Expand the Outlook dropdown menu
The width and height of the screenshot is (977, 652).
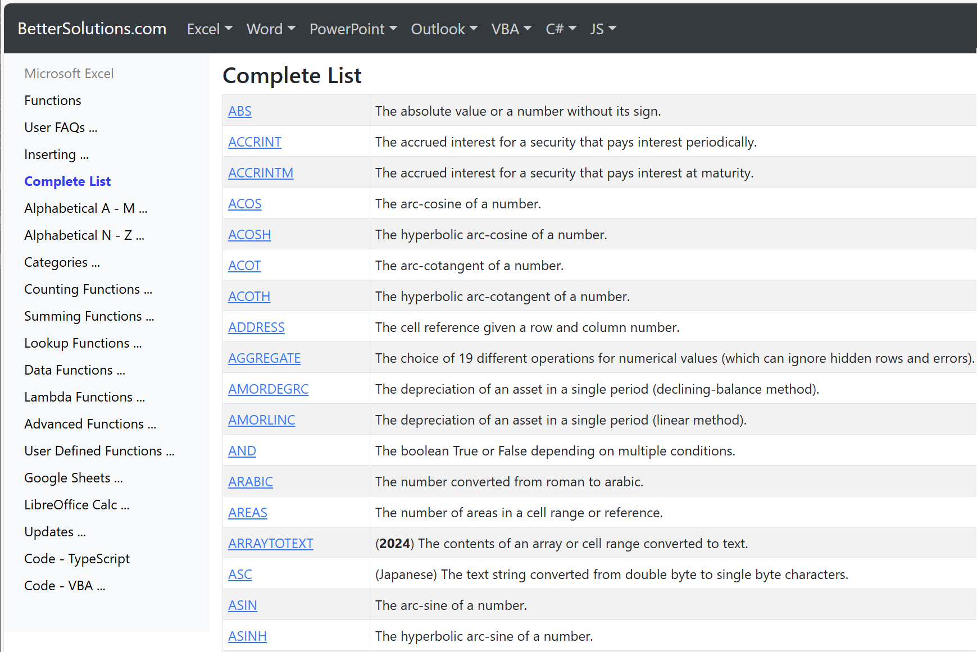(x=444, y=29)
